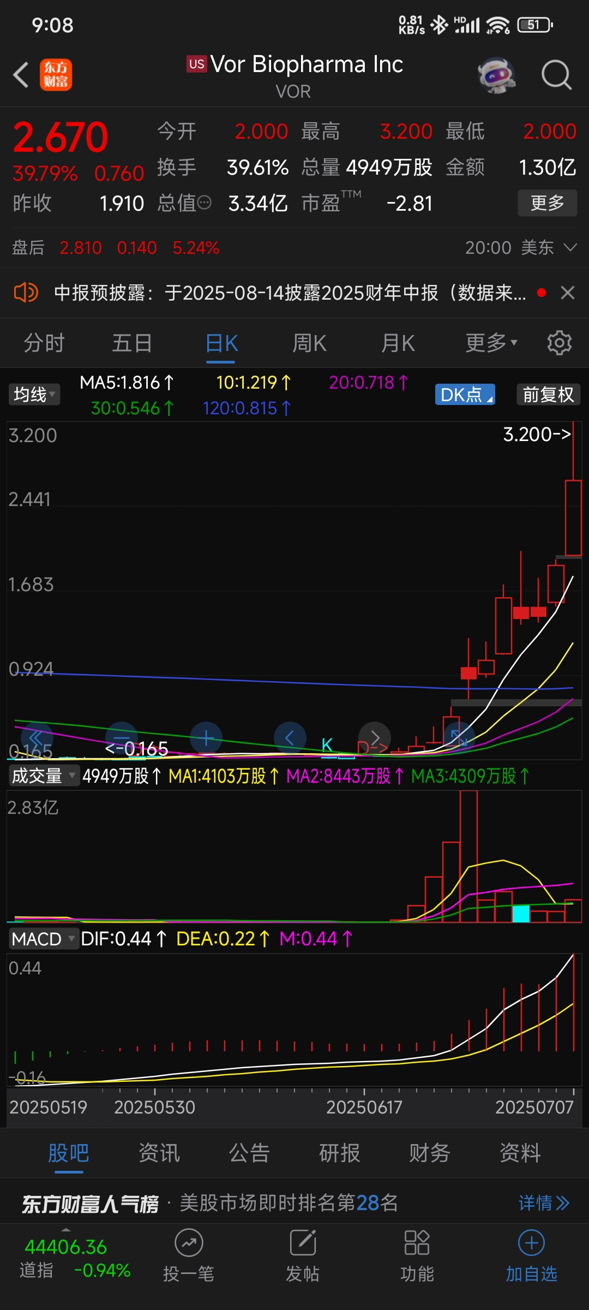Image resolution: width=589 pixels, height=1310 pixels.
Task: Tap the 20250617 date label
Action: [x=364, y=1107]
